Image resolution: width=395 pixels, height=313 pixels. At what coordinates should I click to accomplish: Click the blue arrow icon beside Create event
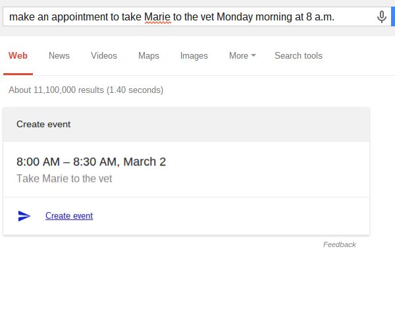tap(24, 215)
